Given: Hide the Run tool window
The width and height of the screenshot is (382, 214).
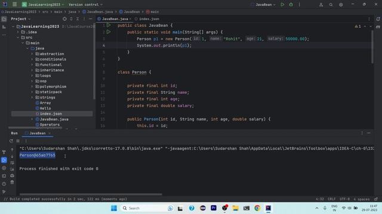Looking at the screenshot, I should tap(369, 133).
